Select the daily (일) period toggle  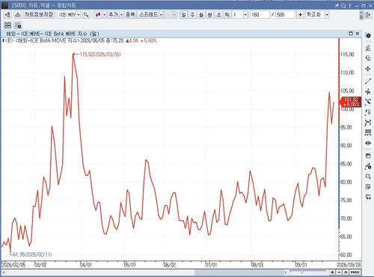[183, 15]
